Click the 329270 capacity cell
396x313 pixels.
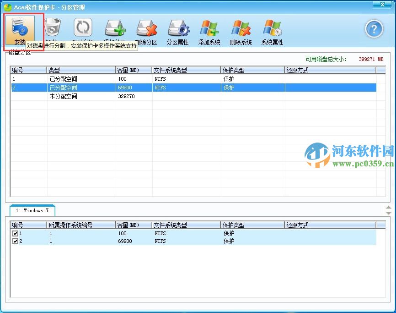(126, 96)
